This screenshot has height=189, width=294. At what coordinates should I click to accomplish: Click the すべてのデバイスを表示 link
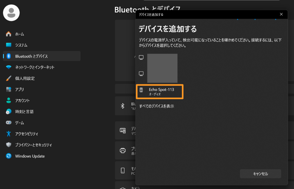157,106
